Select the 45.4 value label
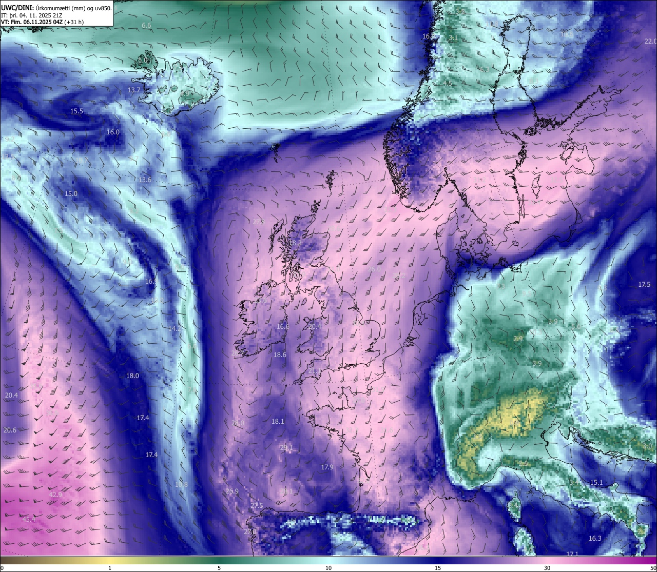This screenshot has width=657, height=572. (x=29, y=519)
